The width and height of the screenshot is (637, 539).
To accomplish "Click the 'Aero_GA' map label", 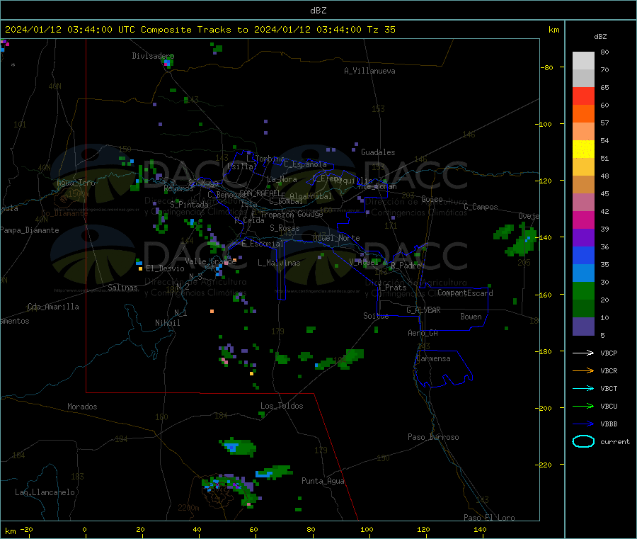I will 423,333.
